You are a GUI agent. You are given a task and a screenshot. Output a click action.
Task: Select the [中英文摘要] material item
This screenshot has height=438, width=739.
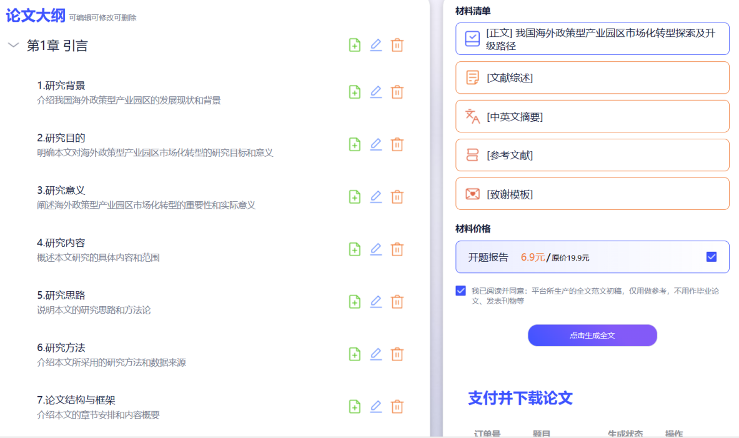pos(592,116)
